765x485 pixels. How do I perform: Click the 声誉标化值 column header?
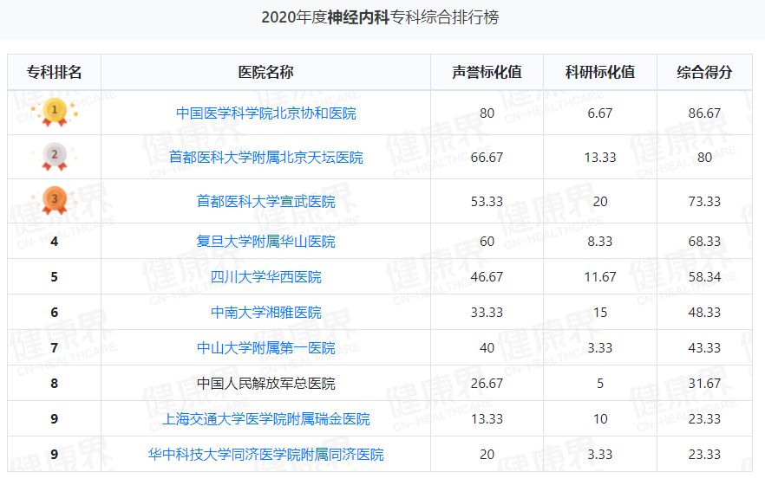[487, 72]
